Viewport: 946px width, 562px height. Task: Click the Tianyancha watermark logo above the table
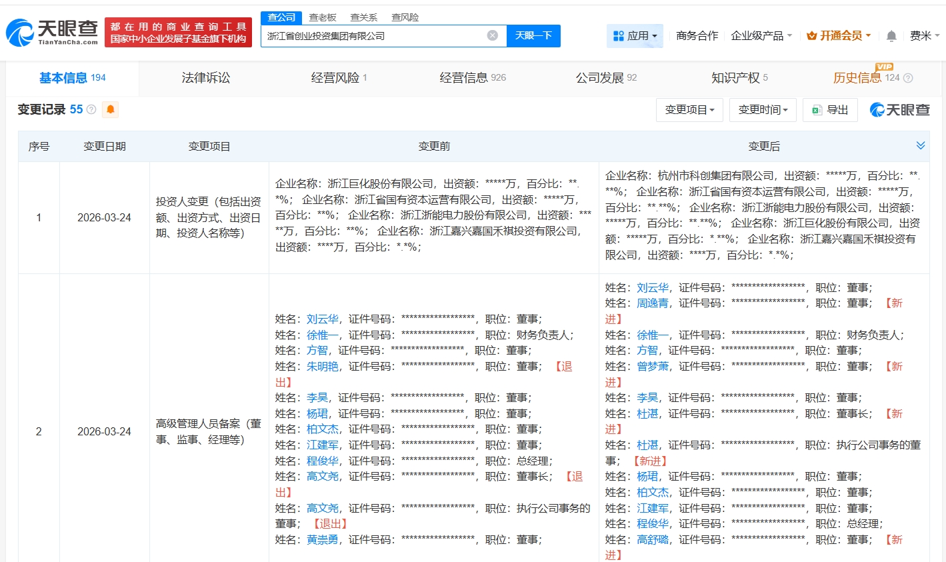pos(899,110)
